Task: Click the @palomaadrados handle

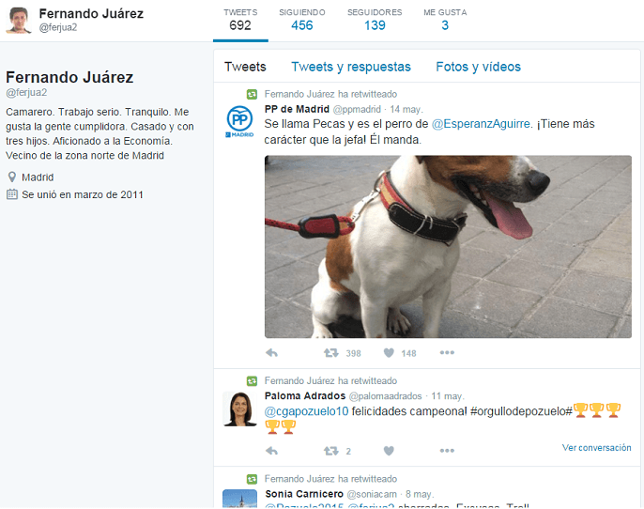Action: (x=385, y=396)
